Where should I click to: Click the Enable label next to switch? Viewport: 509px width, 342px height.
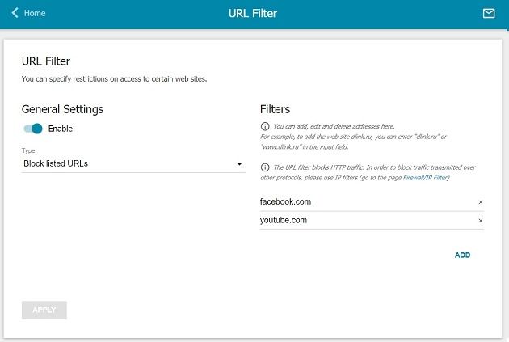61,129
